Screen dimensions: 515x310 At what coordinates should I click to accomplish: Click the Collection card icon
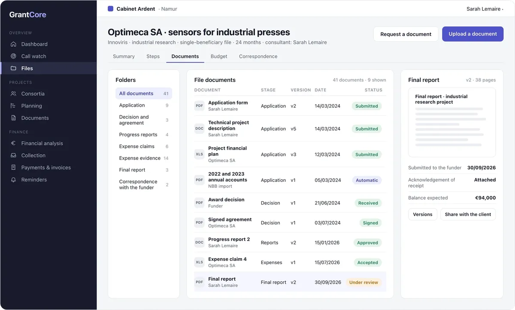13,155
